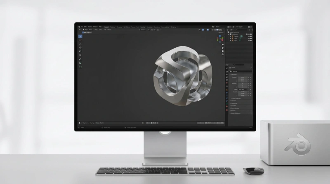Open the shading options dropdown arrow
Image resolution: width=330 pixels, height=184 pixels.
click(223, 30)
